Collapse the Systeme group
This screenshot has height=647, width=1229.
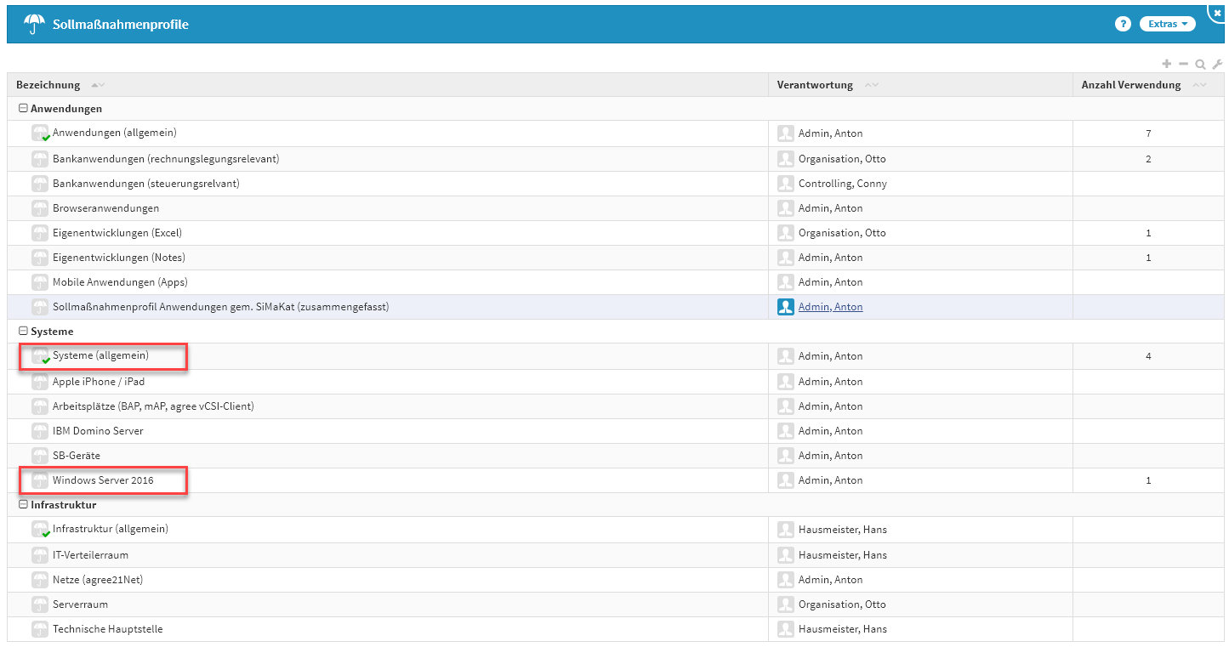(x=23, y=332)
